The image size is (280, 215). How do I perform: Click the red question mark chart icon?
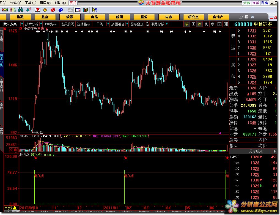pos(37,10)
